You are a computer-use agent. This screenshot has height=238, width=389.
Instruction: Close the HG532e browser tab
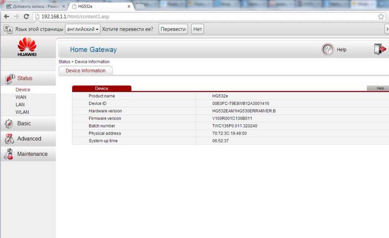tap(129, 6)
